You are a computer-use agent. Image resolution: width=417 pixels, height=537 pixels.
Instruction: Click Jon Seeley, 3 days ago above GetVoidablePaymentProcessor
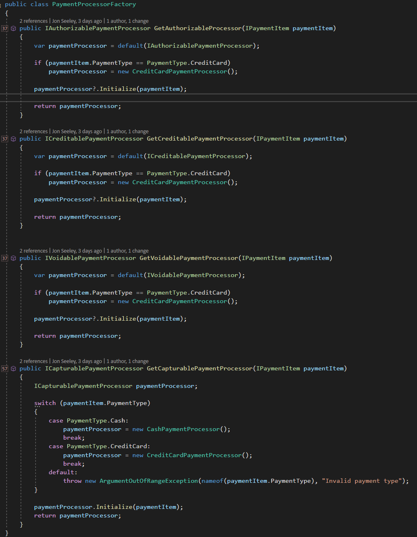(x=77, y=251)
